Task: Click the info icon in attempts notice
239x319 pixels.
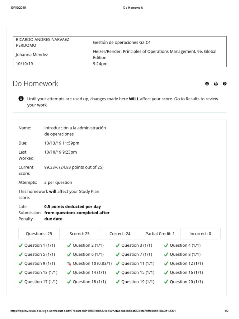Action: 21,99
